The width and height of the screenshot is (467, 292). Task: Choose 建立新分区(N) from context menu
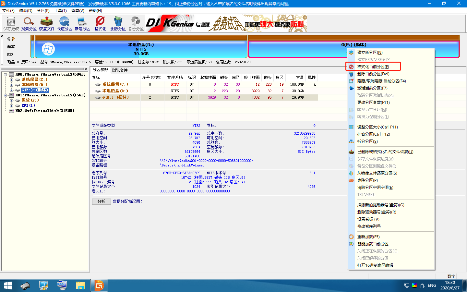pyautogui.click(x=391, y=52)
